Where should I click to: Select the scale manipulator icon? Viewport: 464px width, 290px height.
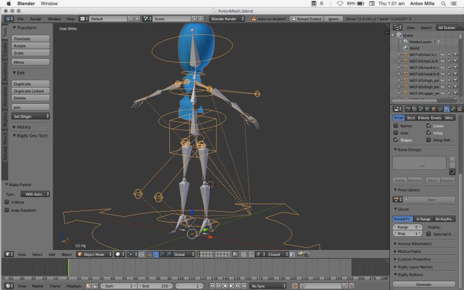168,254
